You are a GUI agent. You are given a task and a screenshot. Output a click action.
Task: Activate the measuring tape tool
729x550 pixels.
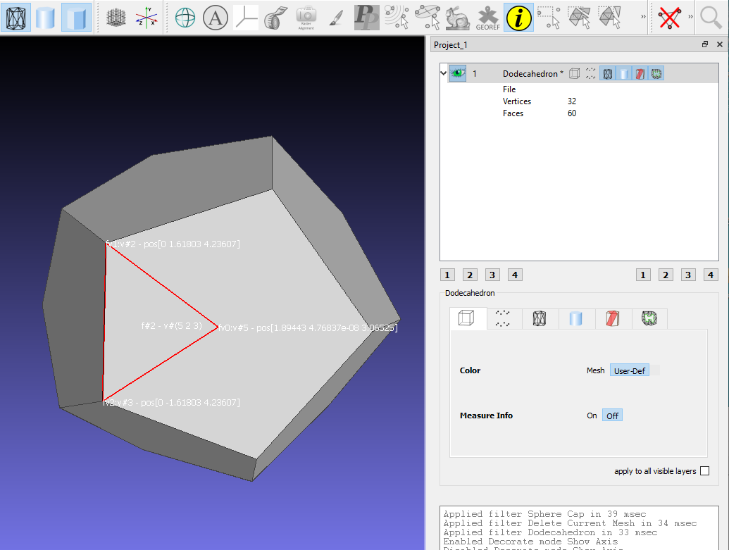coord(275,18)
